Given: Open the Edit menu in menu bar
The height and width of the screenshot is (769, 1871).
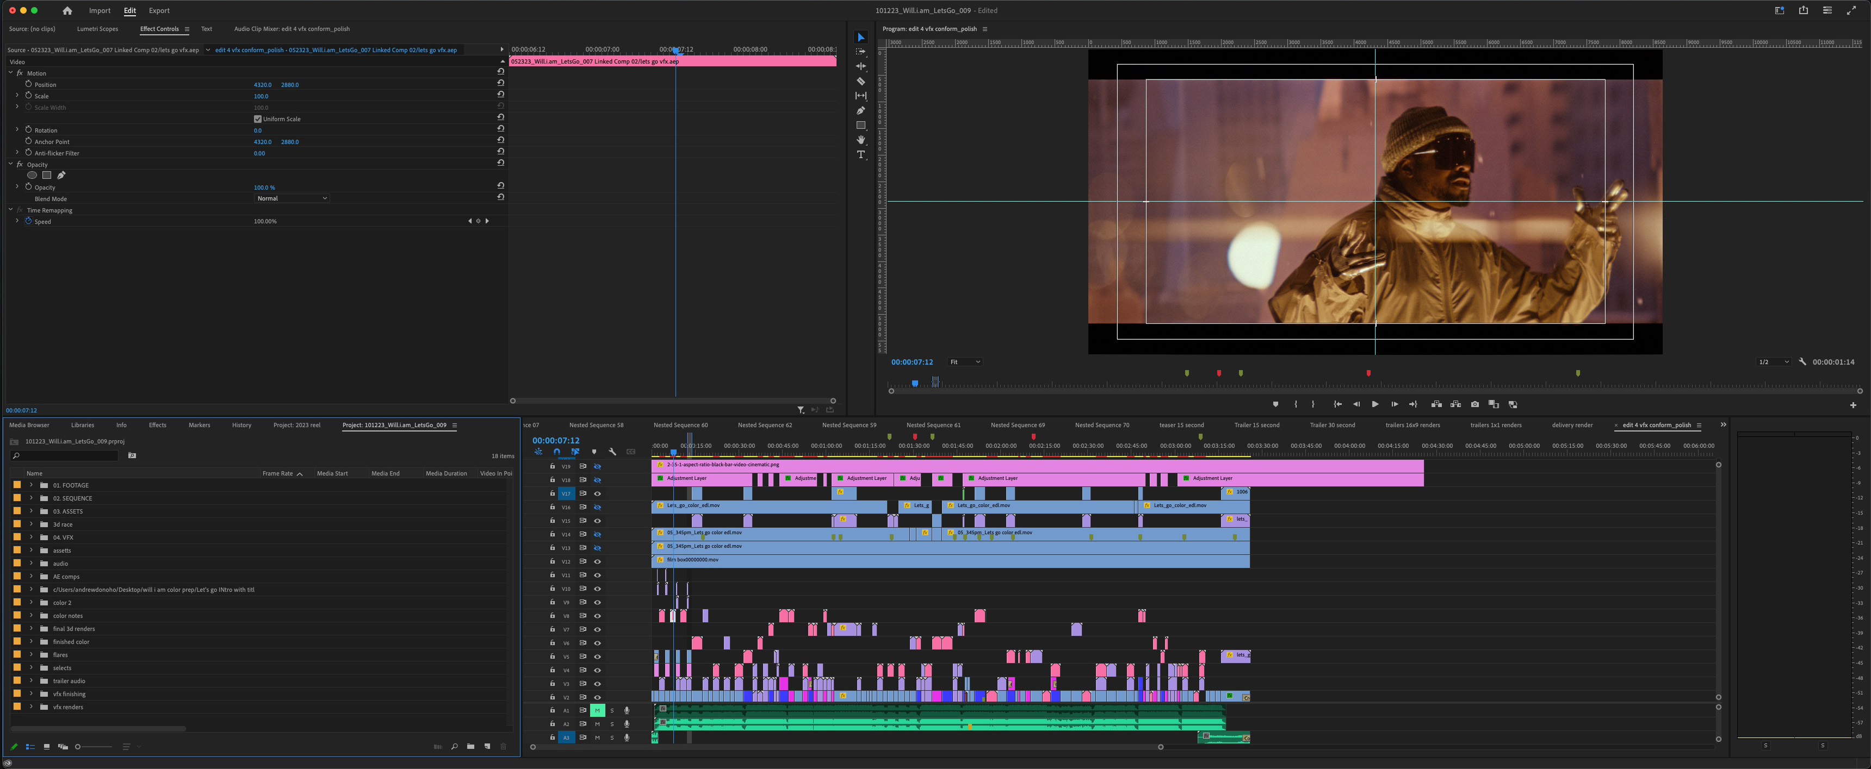Looking at the screenshot, I should point(129,10).
